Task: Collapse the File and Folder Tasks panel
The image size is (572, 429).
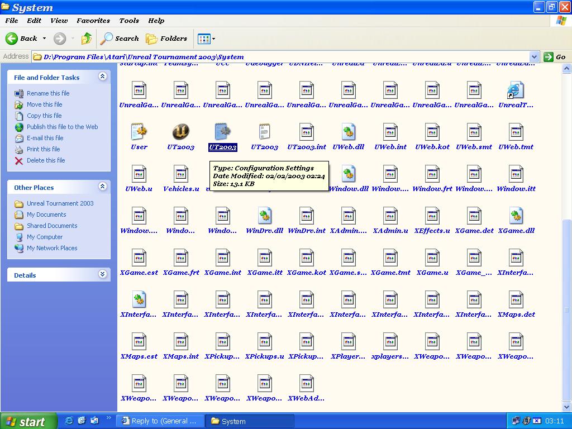Action: click(103, 76)
